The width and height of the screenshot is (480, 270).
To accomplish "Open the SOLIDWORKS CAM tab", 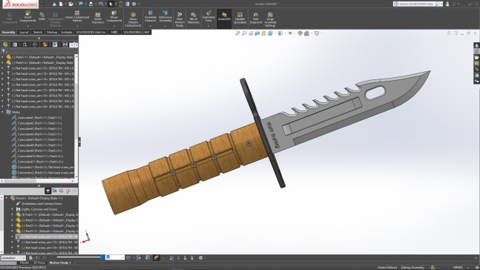I will tap(137, 32).
